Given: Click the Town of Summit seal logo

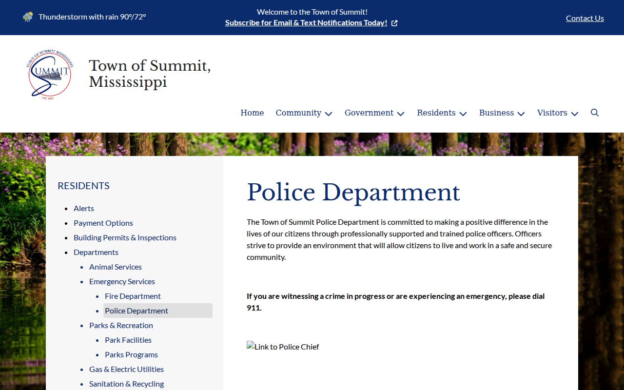Looking at the screenshot, I should 50,75.
